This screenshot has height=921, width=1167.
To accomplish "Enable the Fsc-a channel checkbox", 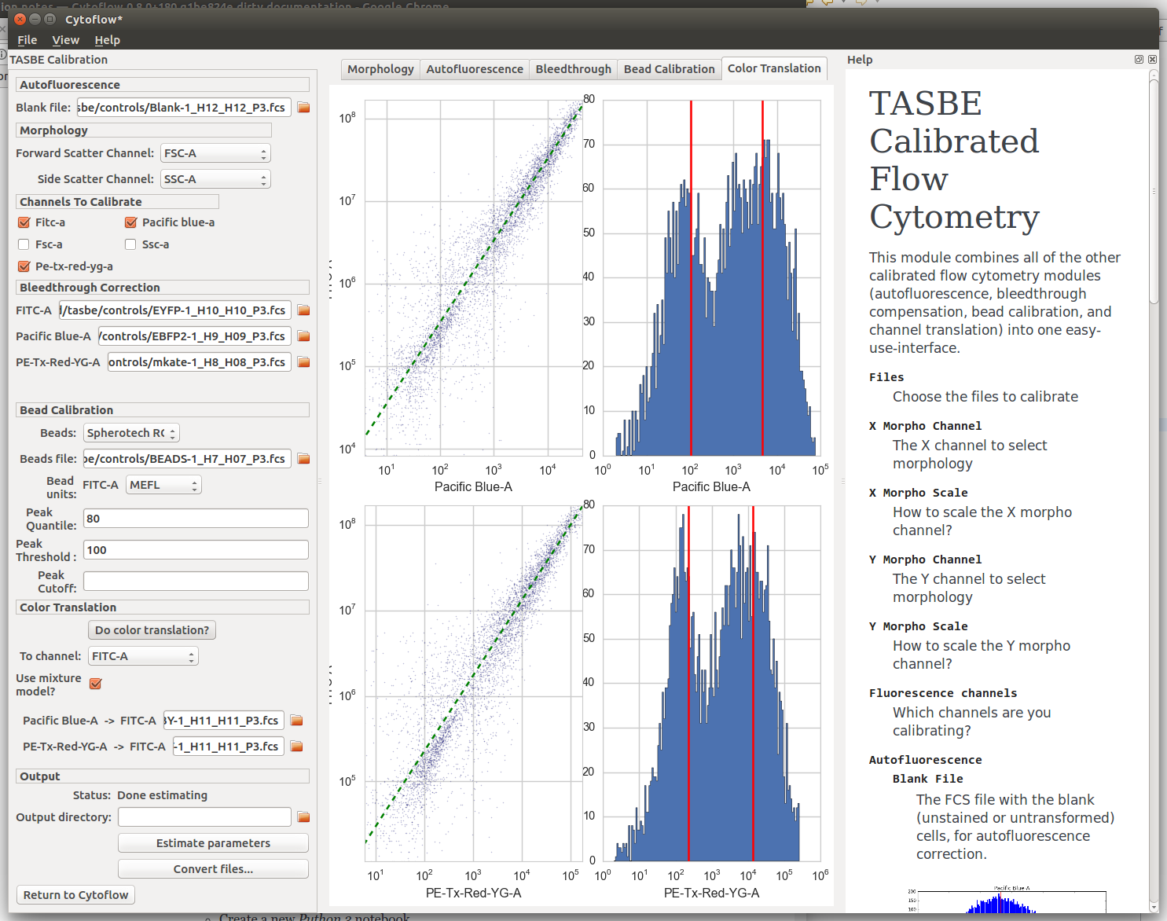I will point(24,244).
